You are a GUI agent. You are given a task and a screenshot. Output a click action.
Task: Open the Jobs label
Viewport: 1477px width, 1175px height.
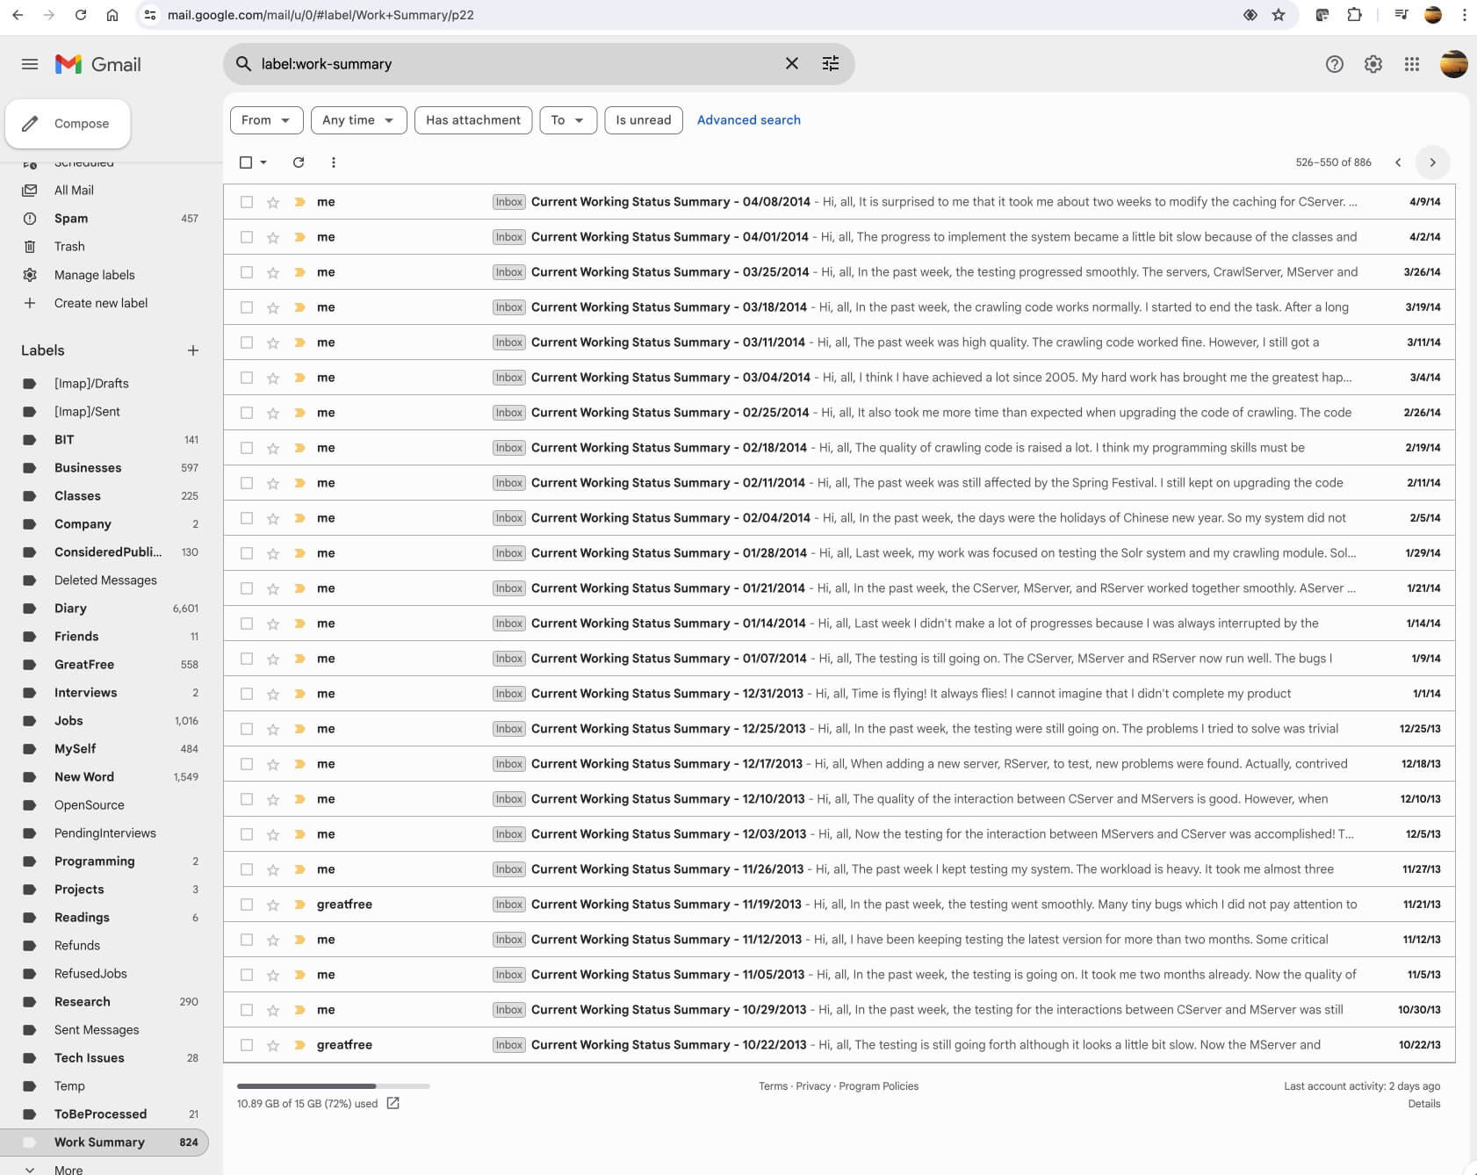104,720
